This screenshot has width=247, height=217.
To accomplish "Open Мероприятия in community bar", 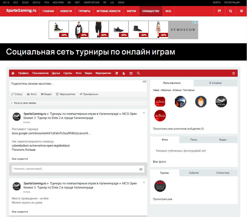I will tap(103, 73).
